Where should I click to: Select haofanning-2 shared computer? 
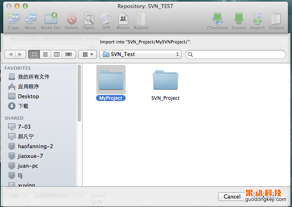35,146
